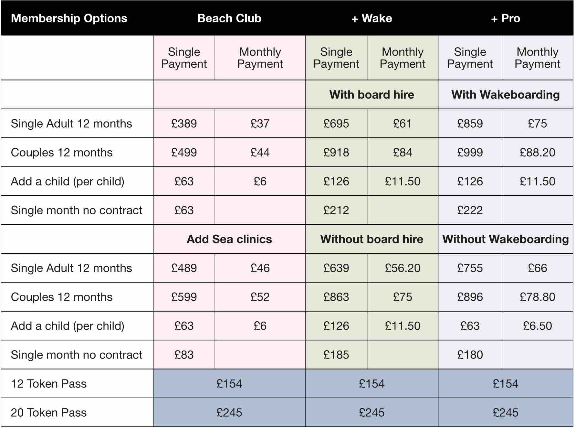Click the £212 Wake single month price
575x428 pixels.
coord(336,210)
